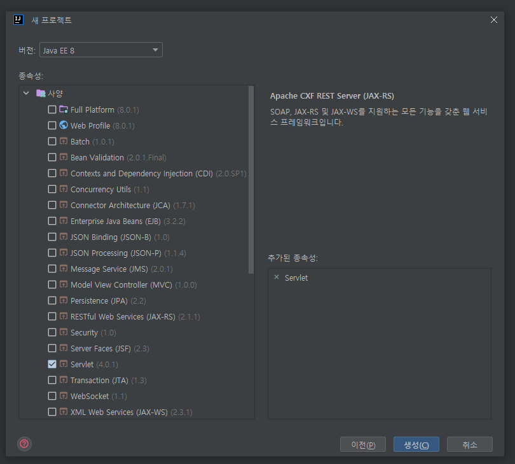
Task: Click the Enterprise Java Beans icon
Action: coord(64,221)
